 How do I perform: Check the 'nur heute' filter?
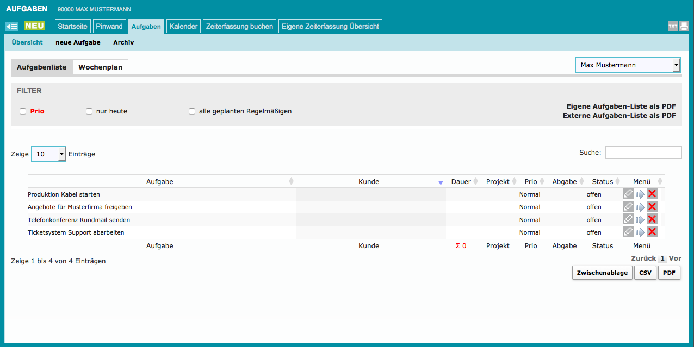(x=89, y=111)
